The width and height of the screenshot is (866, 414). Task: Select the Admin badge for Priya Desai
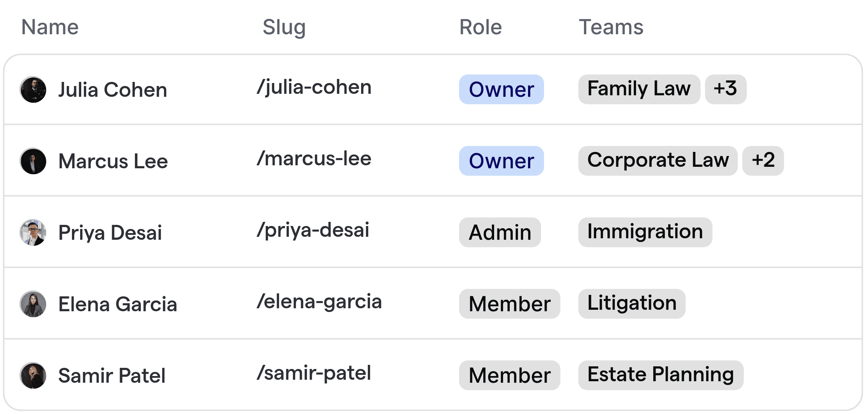[x=499, y=232]
